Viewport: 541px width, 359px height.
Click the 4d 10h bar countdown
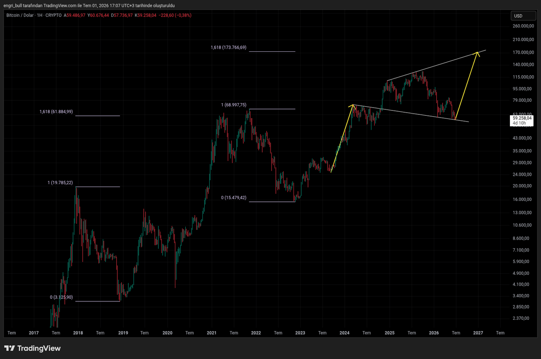pos(519,123)
